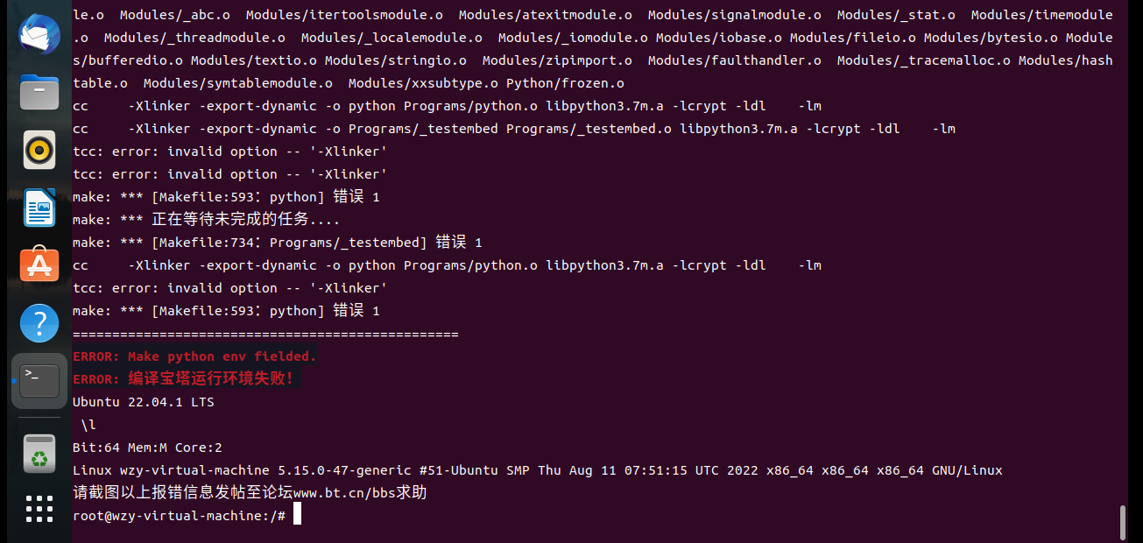This screenshot has height=543, width=1143.
Task: Click the 正在等待未完成的任务 make message
Action: (x=206, y=220)
